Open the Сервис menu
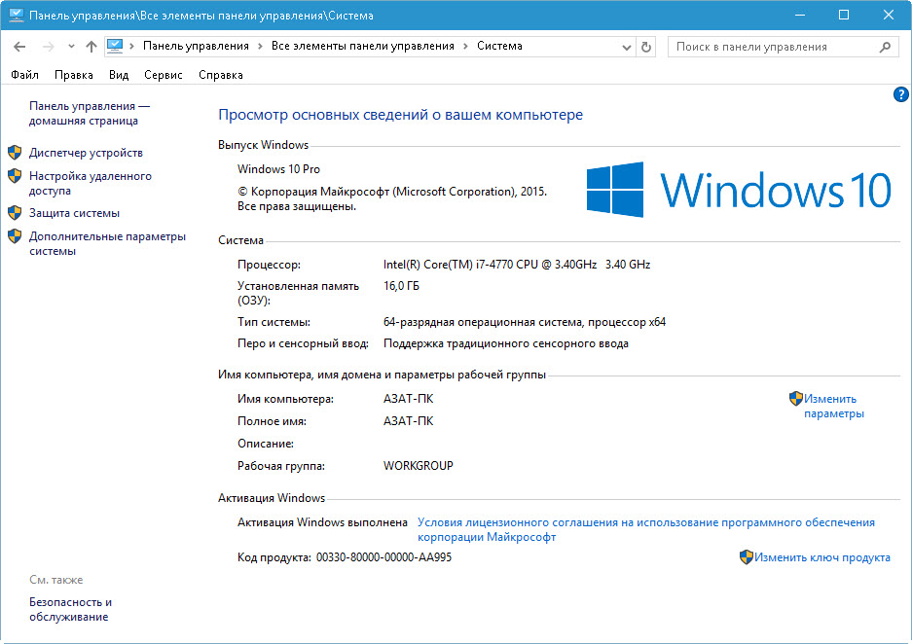912x644 pixels. click(163, 75)
